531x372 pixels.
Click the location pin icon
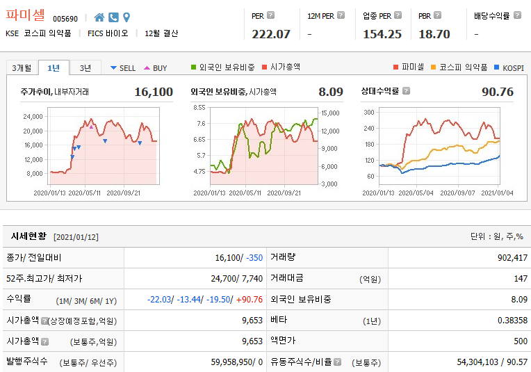[126, 17]
